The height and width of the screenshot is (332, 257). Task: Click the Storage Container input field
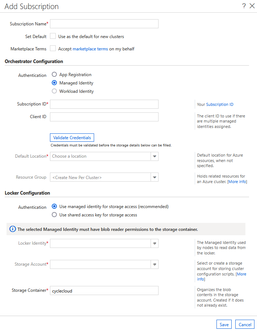pos(104,291)
